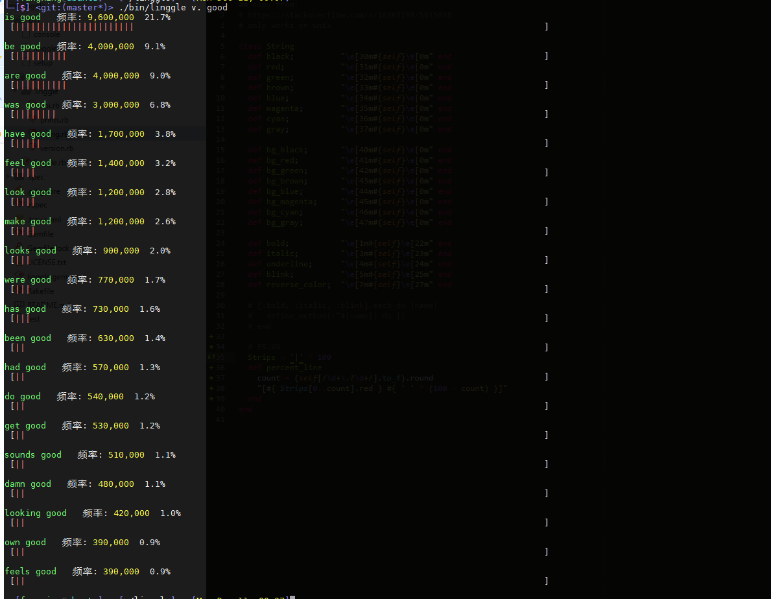Click the percentage 1.6%
771x599 pixels.
[150, 309]
